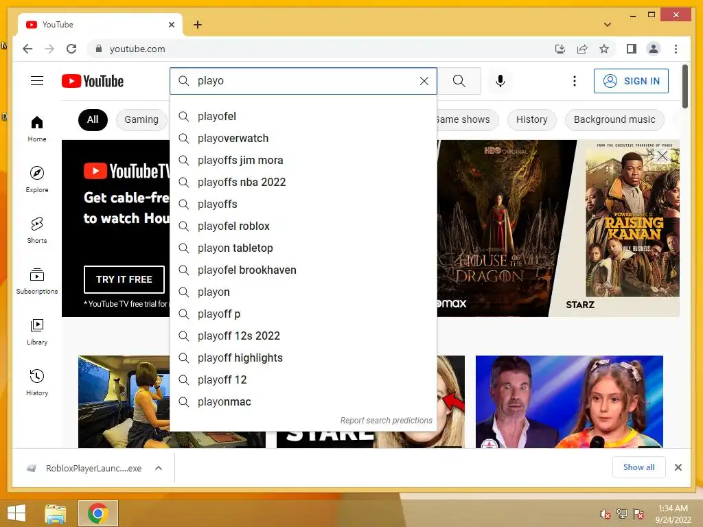Share this page via the share icon

coord(582,49)
